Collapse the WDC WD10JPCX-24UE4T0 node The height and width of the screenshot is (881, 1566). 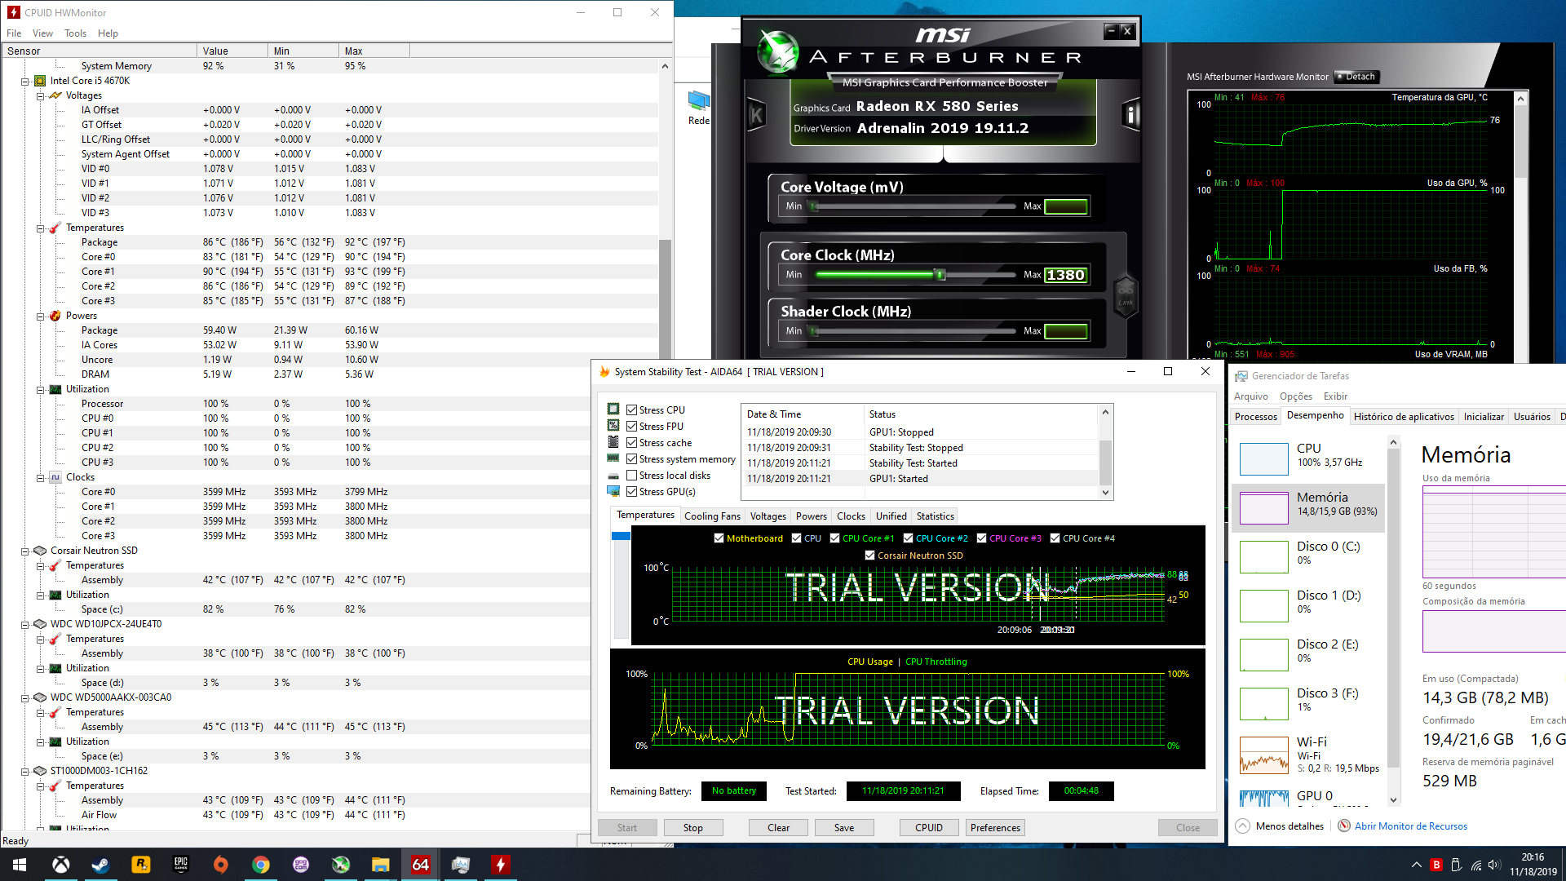coord(25,624)
